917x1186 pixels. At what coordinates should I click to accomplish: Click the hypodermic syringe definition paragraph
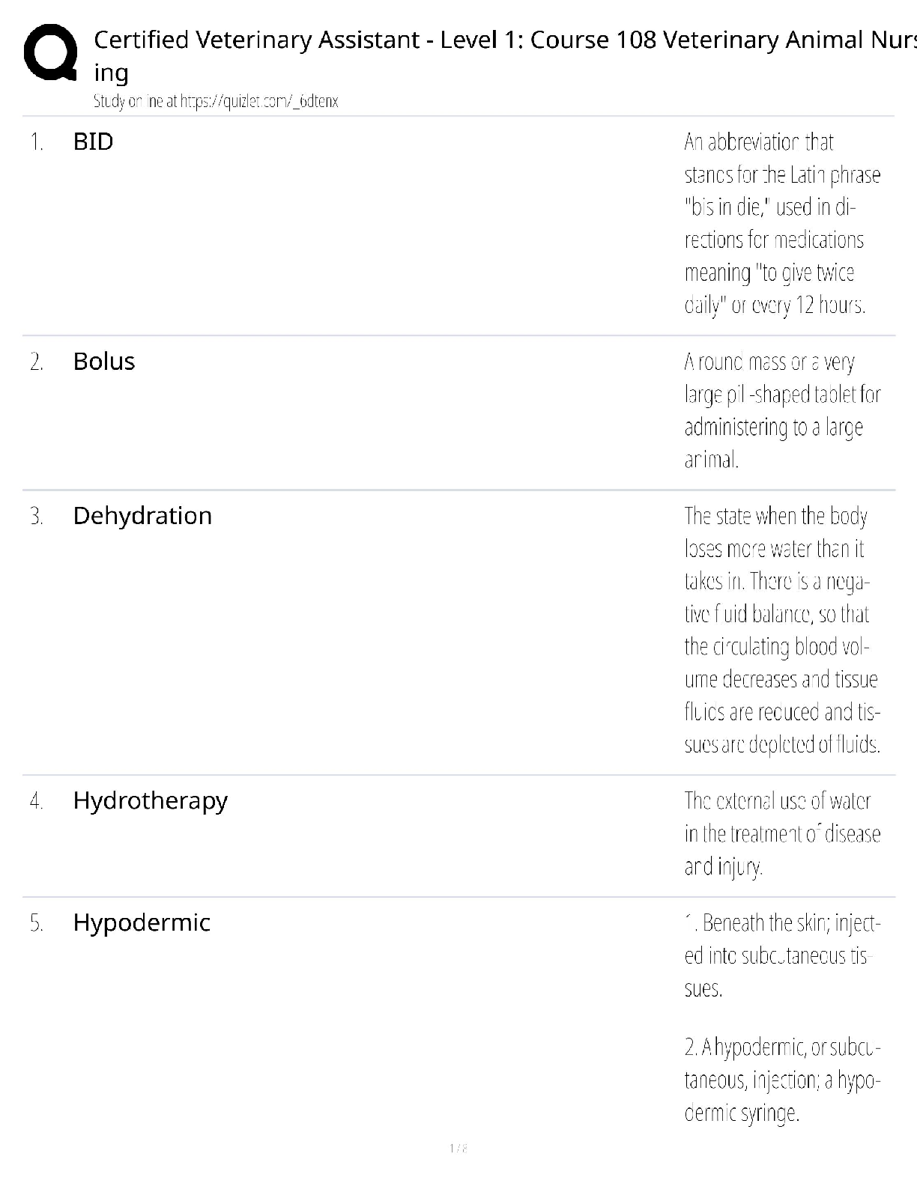[x=781, y=1080]
